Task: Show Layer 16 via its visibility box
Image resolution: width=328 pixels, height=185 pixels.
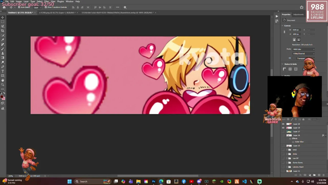Action: click(283, 135)
